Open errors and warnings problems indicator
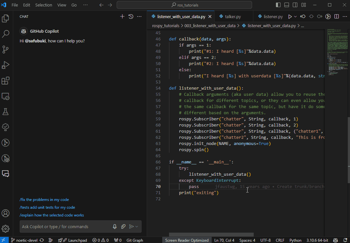The image size is (350, 243). point(101,240)
